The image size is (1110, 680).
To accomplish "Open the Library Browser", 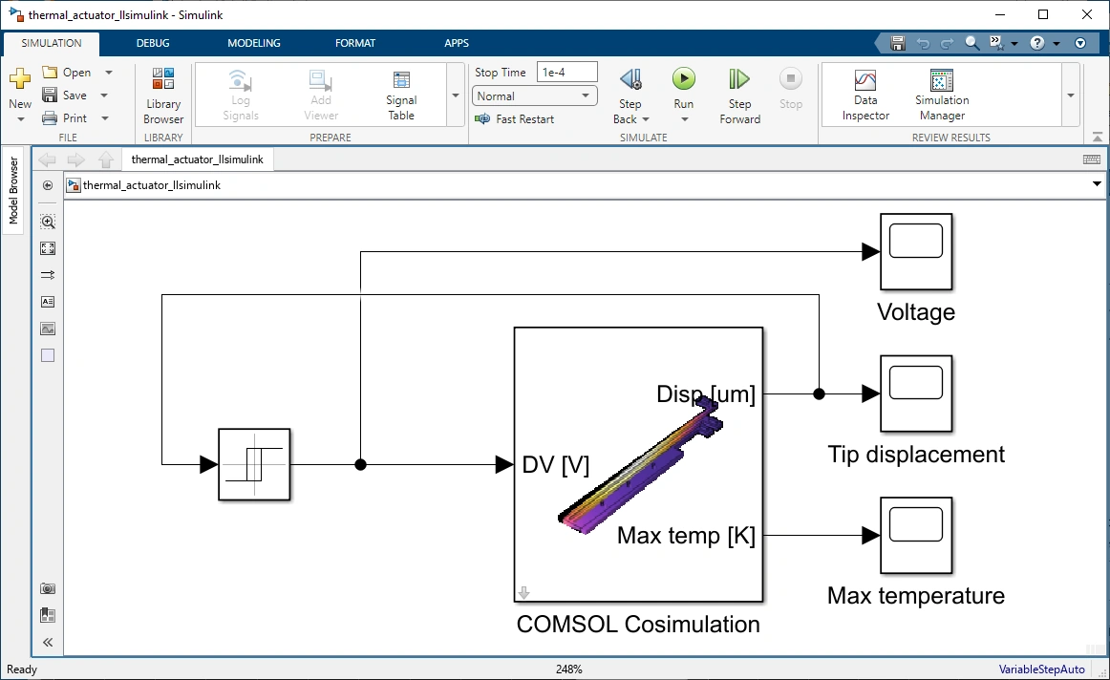I will (163, 96).
